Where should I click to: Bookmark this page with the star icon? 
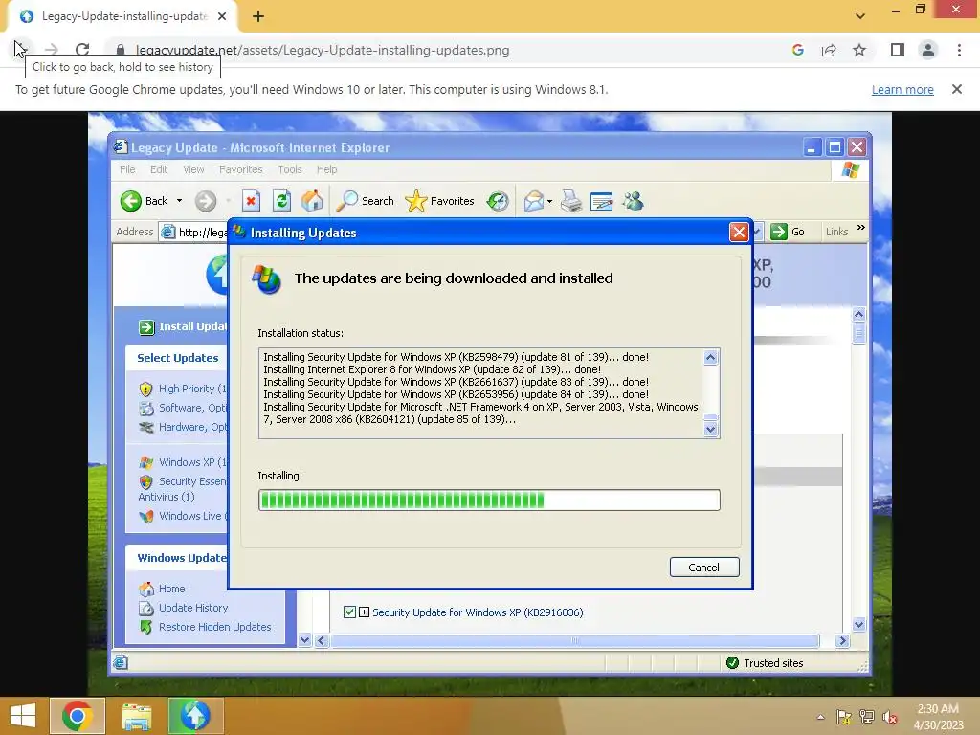point(859,50)
